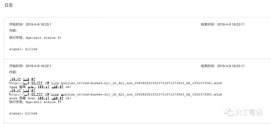The image size is (271, 124).
Task: Open the first m3u8 URL line
Action: point(115,83)
